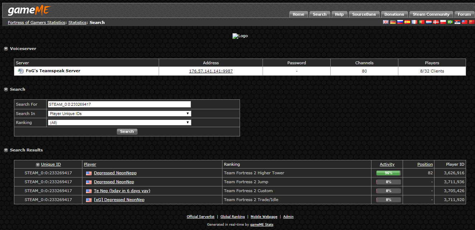Click the Search For input field
This screenshot has width=475, height=230.
coord(119,104)
